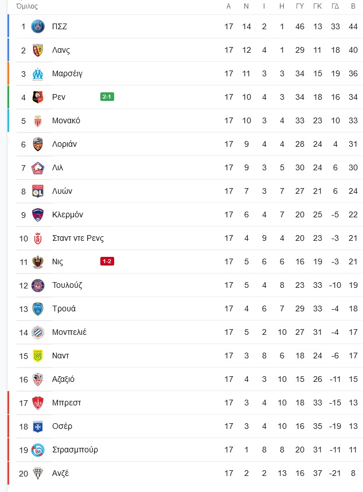
Task: Click the green 2-1 live score badge
Action: pos(107,97)
